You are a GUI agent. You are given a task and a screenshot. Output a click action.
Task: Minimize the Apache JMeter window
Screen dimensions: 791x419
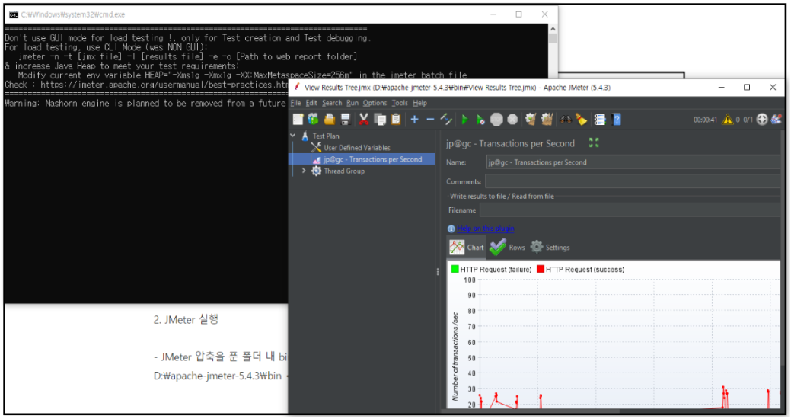pos(722,88)
